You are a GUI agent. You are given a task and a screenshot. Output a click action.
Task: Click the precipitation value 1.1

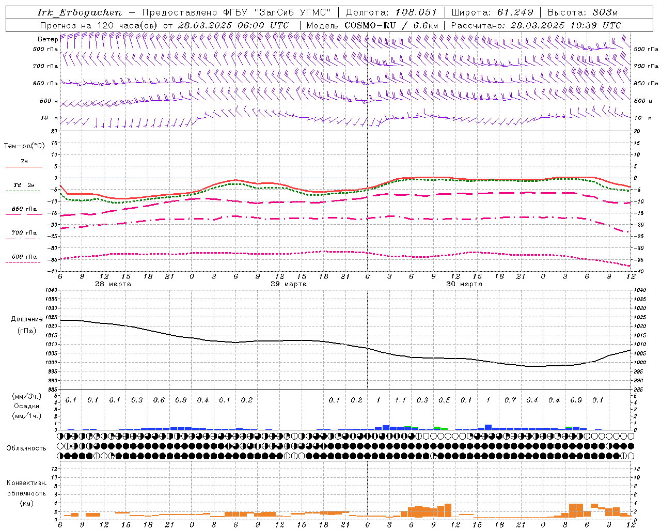[x=400, y=400]
